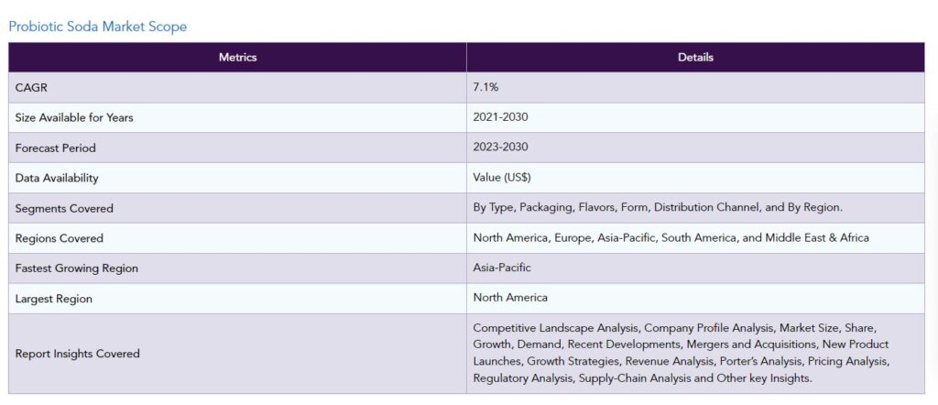The width and height of the screenshot is (938, 405).
Task: Select the Largest Region row label
Action: 54,298
